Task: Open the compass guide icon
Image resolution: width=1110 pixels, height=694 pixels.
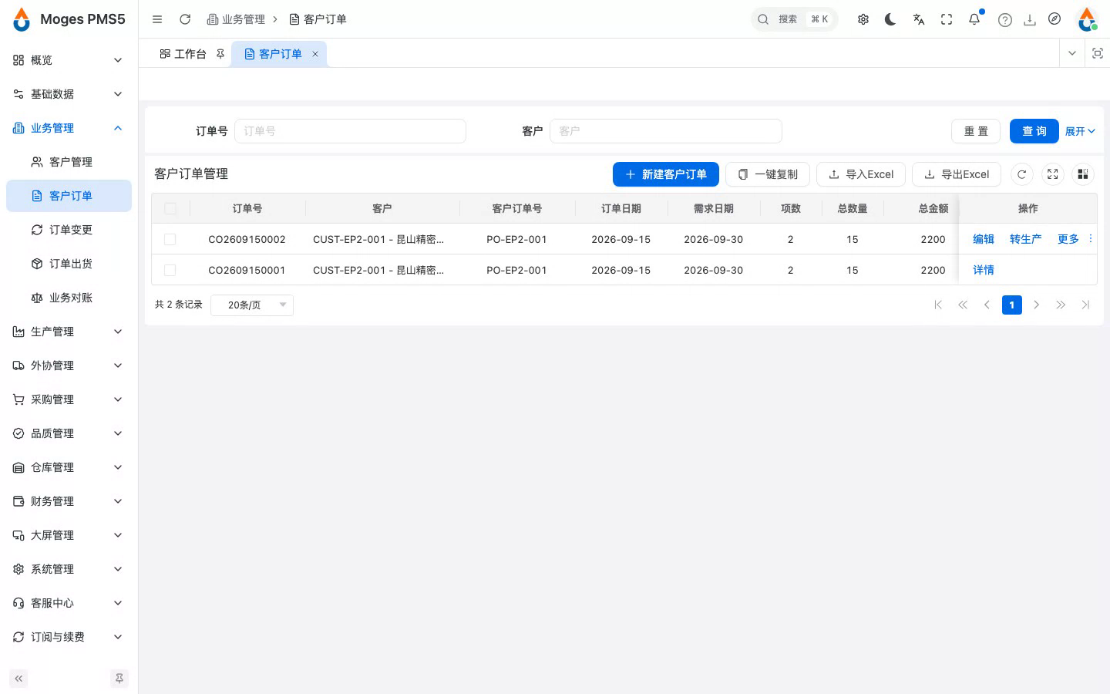Action: (1054, 19)
